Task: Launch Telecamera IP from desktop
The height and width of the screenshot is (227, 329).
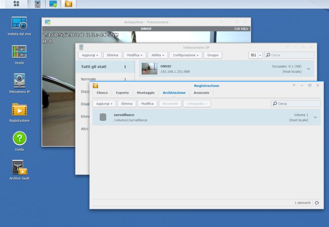Action: pos(19,80)
